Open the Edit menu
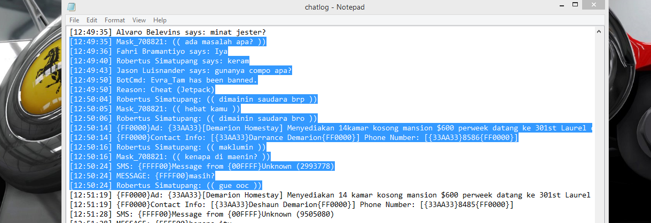 (x=92, y=20)
